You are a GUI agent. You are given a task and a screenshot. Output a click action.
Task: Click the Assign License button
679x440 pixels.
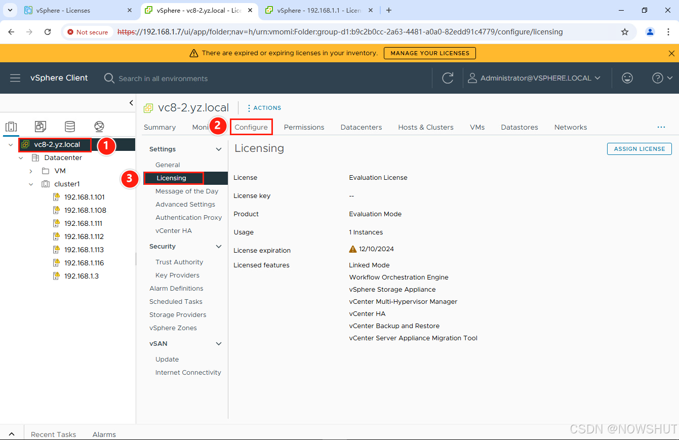[640, 149]
